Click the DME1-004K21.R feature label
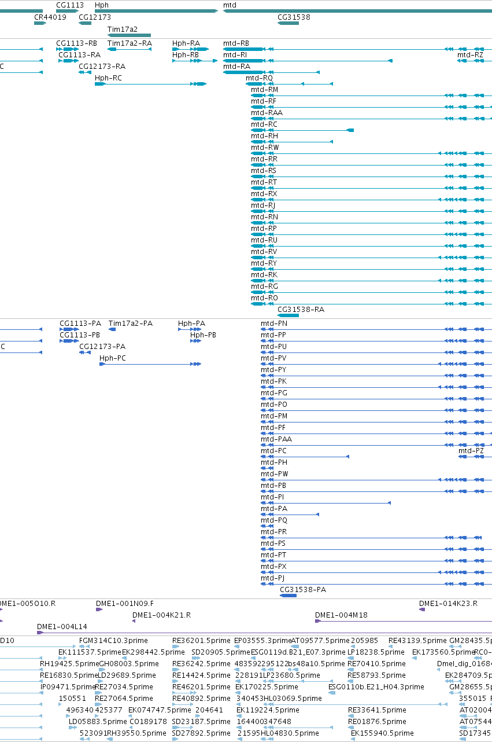The width and height of the screenshot is (492, 742). coord(161,615)
